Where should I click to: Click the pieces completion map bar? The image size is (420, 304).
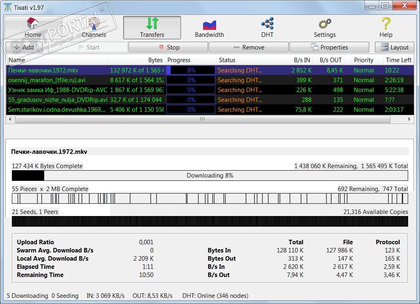pos(210,198)
